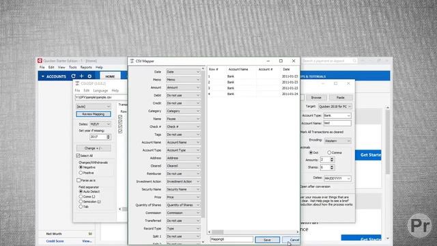This screenshot has height=246, width=437.
Task: Close the CSV2QIF converter window
Action: tap(348, 83)
